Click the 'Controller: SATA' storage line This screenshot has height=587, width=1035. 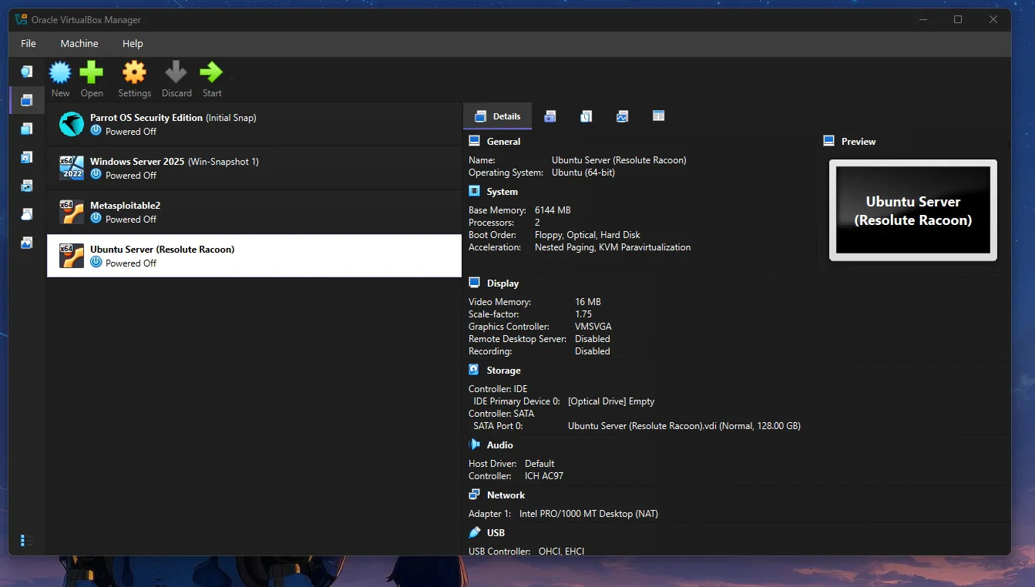(x=501, y=414)
